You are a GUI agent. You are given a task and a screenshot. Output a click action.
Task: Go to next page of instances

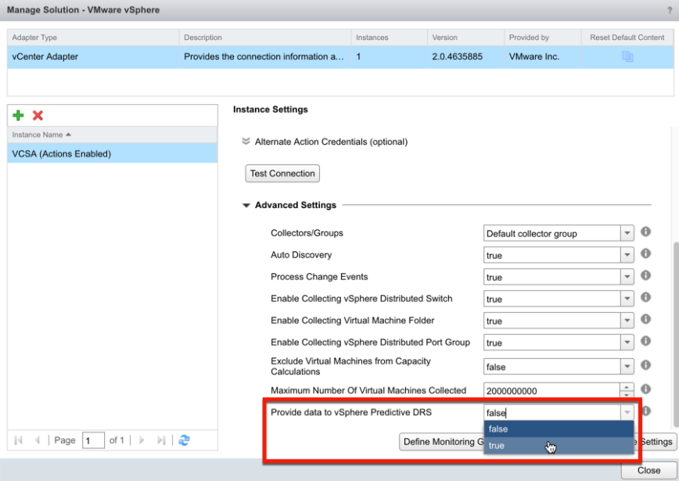[142, 440]
